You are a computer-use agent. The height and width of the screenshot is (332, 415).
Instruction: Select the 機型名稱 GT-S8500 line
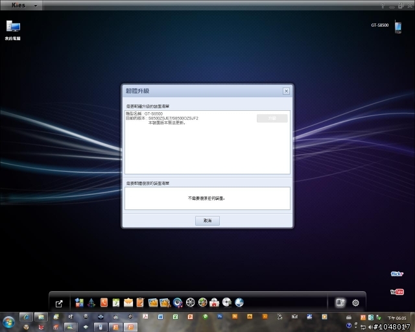tap(144, 113)
